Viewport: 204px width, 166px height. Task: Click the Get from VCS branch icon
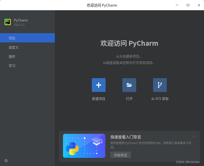160,85
